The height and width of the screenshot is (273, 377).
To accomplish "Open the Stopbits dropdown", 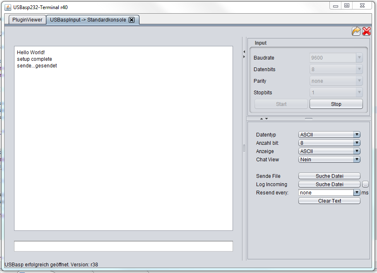I will coord(336,92).
